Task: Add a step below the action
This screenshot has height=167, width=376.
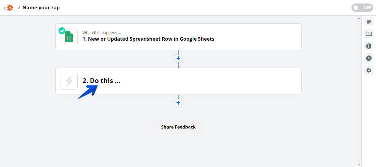Action: click(178, 103)
